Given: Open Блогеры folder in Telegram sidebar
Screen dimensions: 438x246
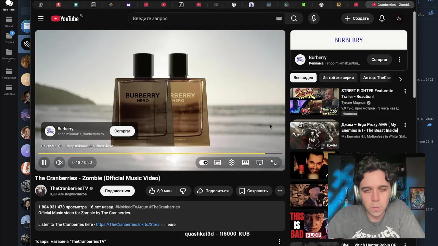Looking at the screenshot, I should pos(9,90).
